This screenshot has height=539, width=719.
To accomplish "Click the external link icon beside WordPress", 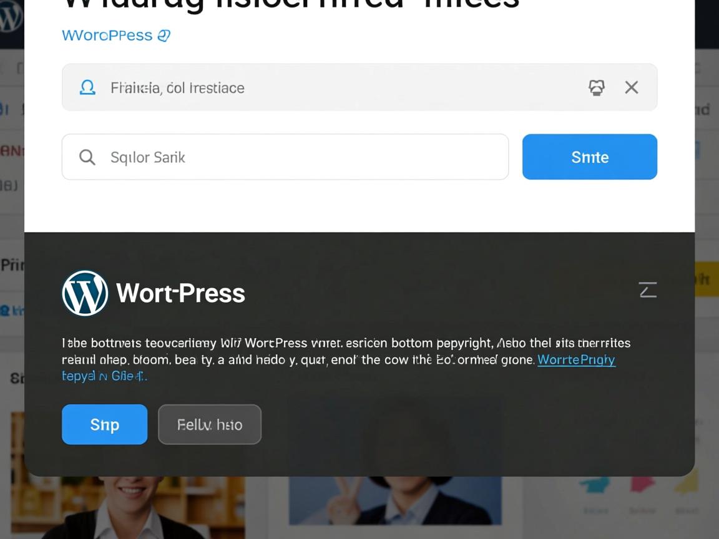I will tap(164, 36).
